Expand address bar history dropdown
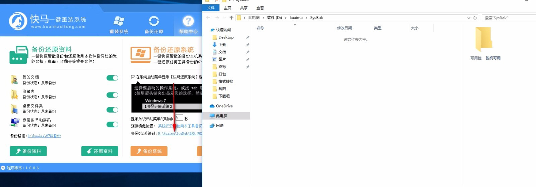This screenshot has width=536, height=187. [x=469, y=18]
